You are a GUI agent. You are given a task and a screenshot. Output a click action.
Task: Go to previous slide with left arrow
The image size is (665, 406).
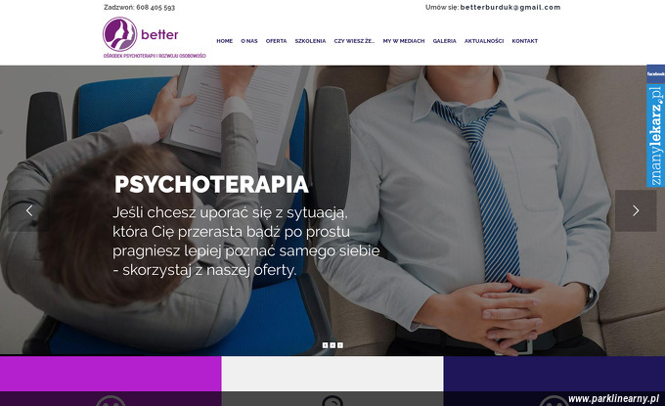tap(29, 210)
